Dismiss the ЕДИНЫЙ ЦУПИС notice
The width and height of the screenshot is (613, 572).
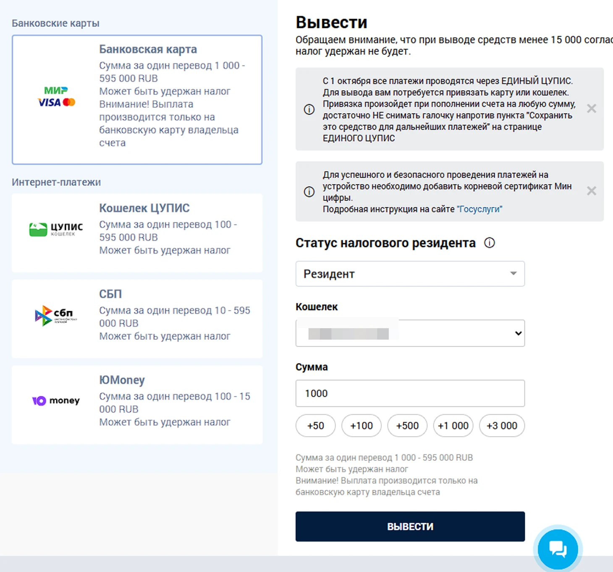pos(592,109)
